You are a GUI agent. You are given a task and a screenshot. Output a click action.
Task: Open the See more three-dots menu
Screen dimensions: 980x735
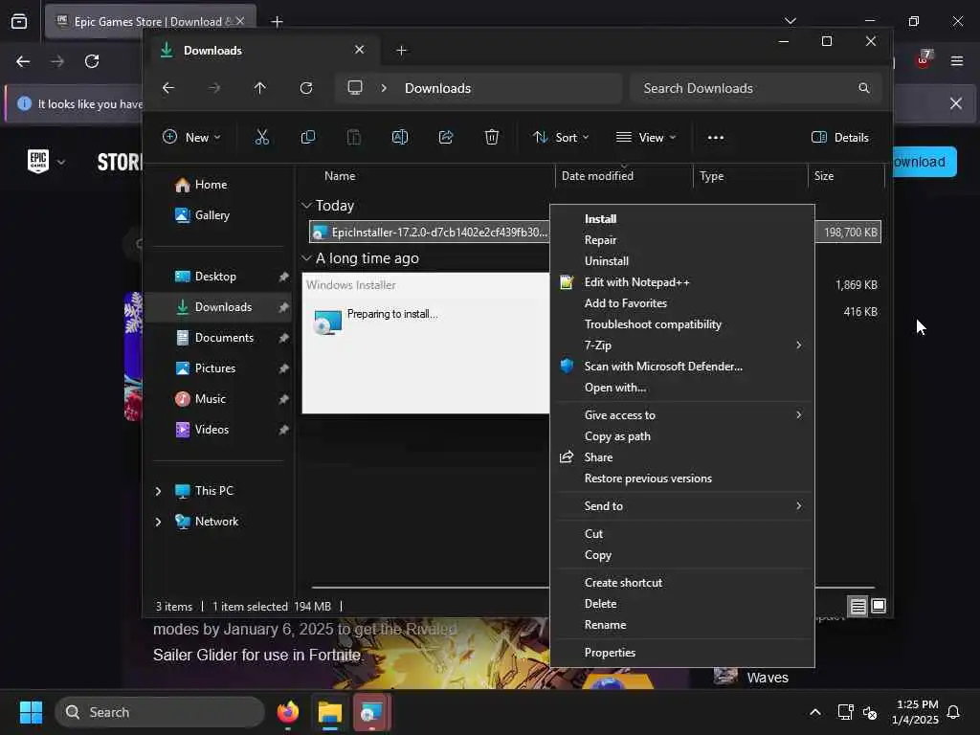click(x=716, y=138)
